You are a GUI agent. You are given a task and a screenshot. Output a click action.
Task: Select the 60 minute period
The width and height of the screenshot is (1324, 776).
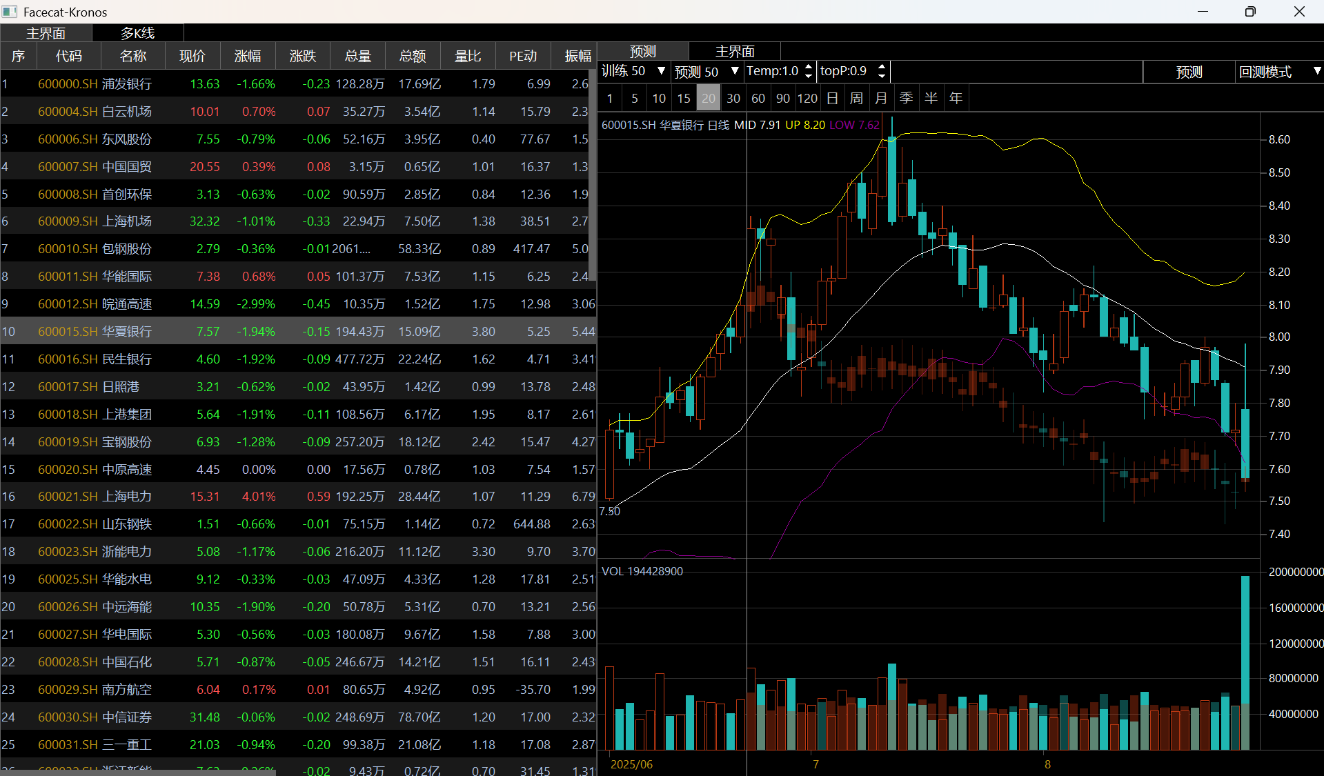(758, 98)
